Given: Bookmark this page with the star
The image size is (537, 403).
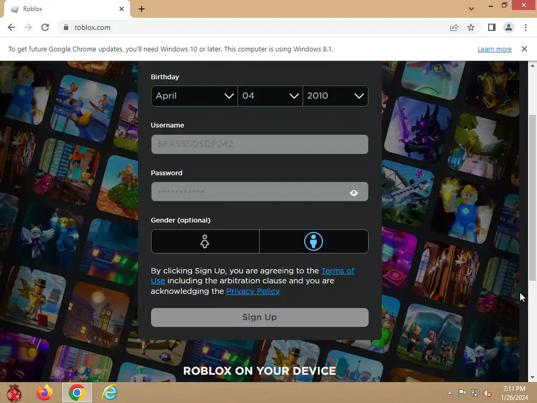Looking at the screenshot, I should [x=471, y=27].
